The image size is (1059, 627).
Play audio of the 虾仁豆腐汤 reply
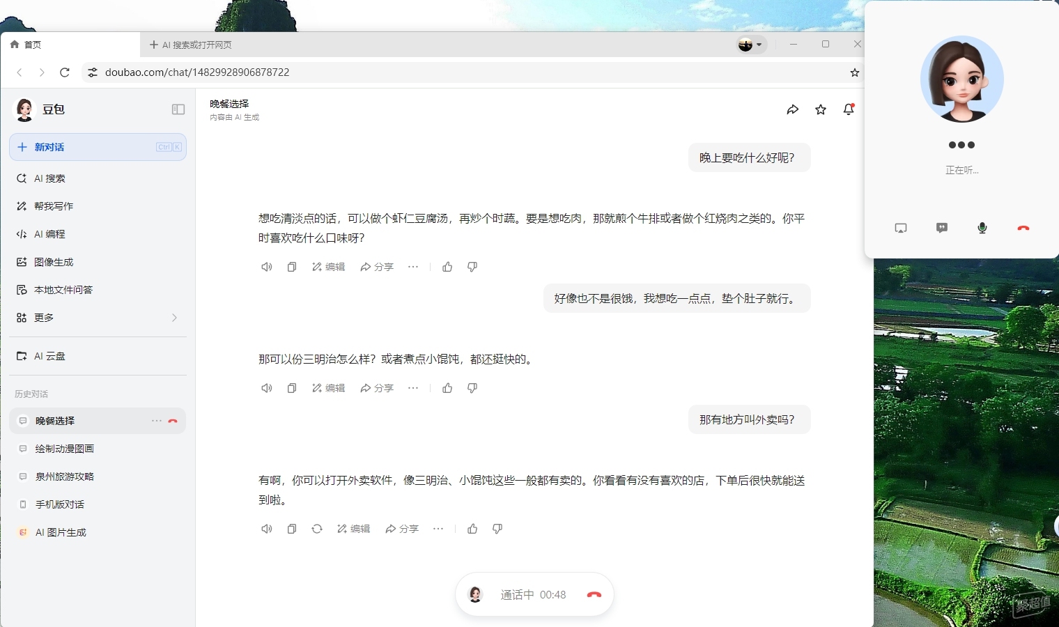pyautogui.click(x=267, y=267)
